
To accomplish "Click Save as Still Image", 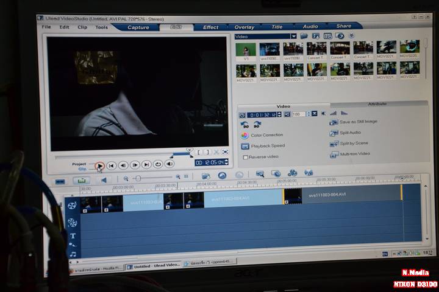I will (353, 122).
